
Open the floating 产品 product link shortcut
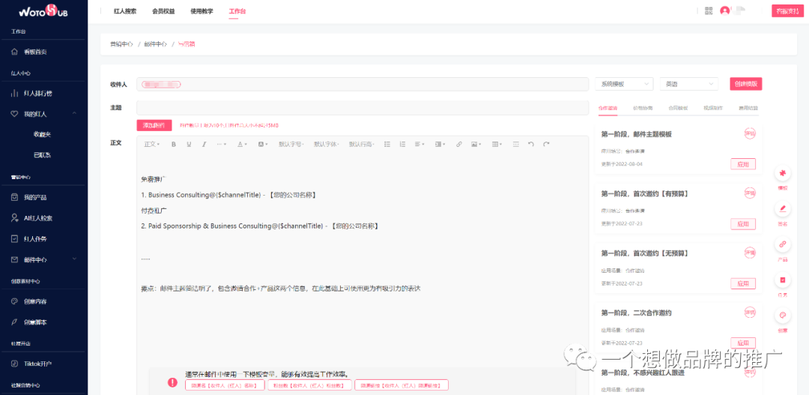point(783,244)
